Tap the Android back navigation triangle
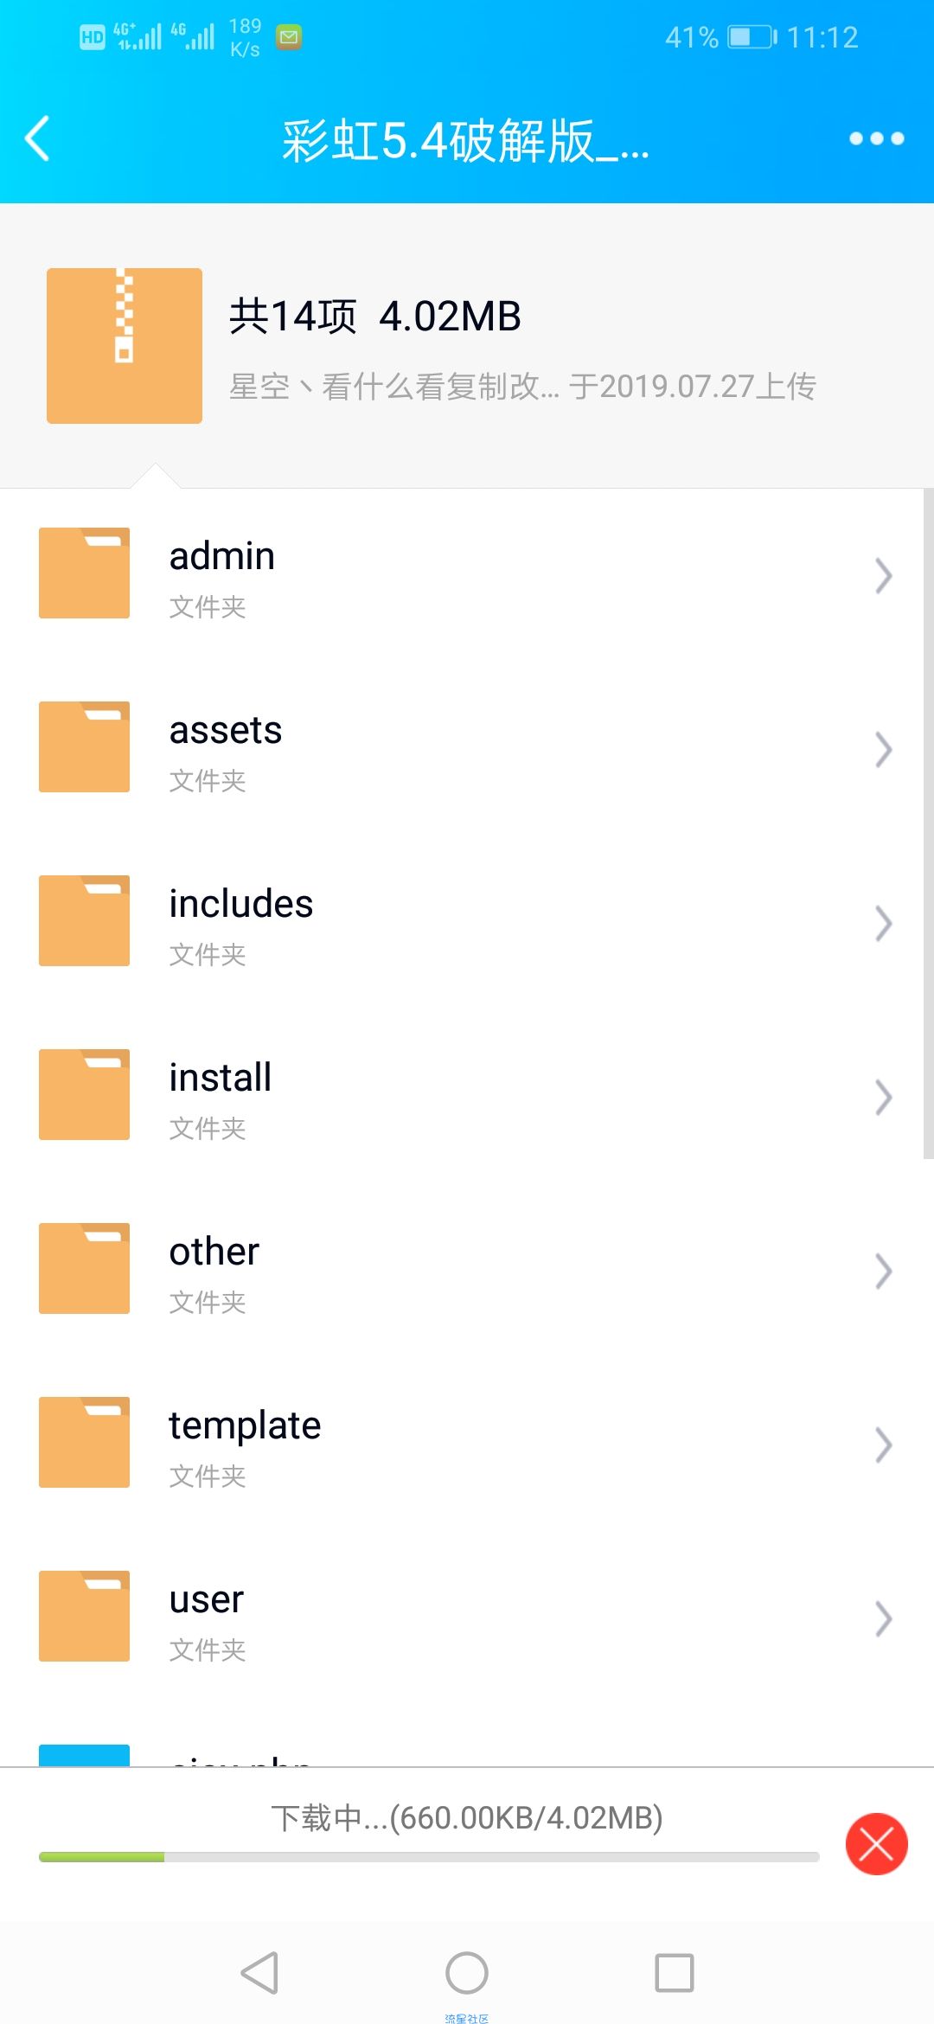The height and width of the screenshot is (2024, 934). 259,1973
